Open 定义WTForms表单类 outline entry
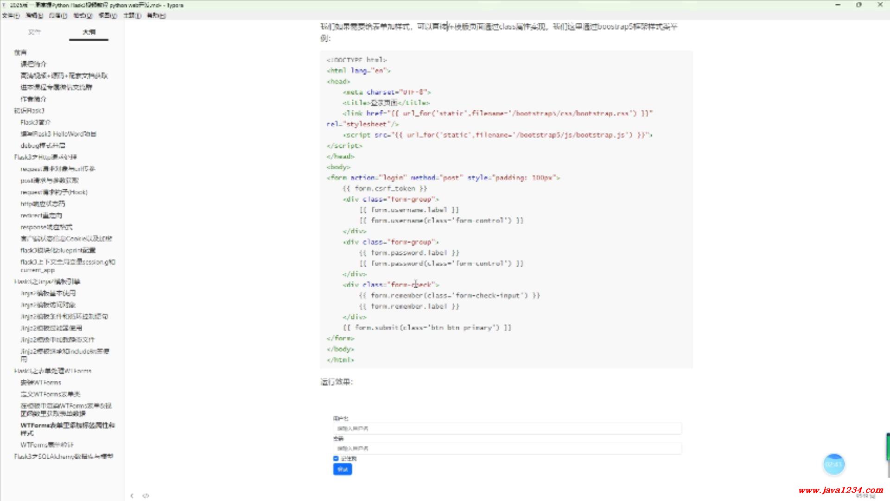Viewport: 890px width, 501px height. [51, 394]
